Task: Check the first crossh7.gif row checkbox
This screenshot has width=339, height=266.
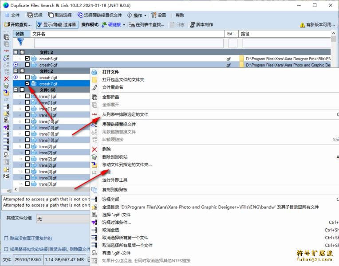Action: click(x=27, y=77)
